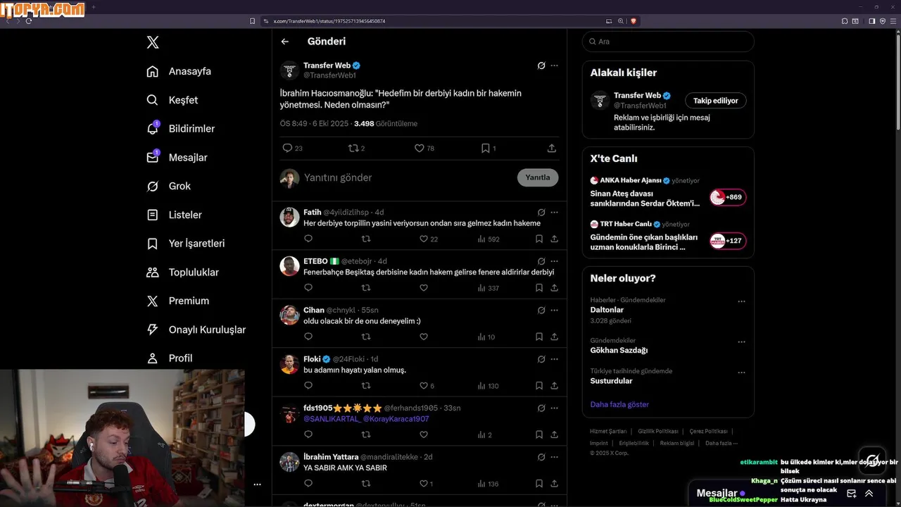Open Gizlilik Politikası footer link
This screenshot has height=507, width=901.
click(x=658, y=431)
